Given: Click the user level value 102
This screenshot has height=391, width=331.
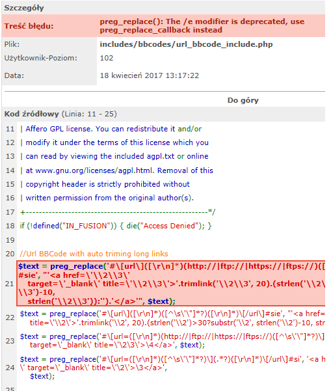Looking at the screenshot, I should (107, 58).
